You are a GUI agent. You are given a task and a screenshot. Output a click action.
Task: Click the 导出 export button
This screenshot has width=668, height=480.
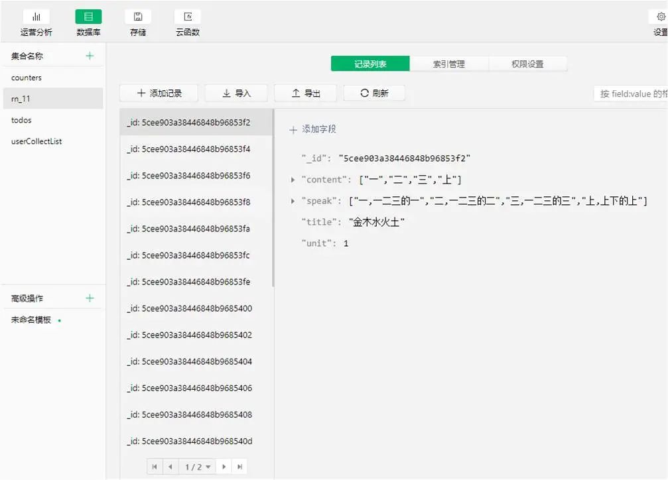[x=305, y=93]
